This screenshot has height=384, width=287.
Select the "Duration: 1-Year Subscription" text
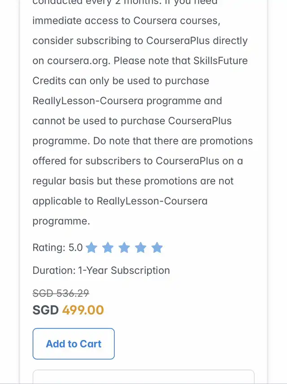coord(101,271)
